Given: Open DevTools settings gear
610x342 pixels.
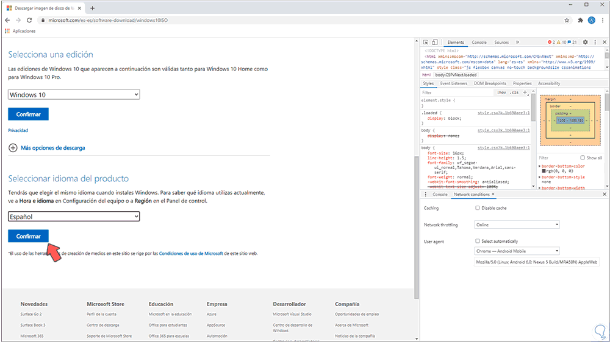Looking at the screenshot, I should [586, 43].
